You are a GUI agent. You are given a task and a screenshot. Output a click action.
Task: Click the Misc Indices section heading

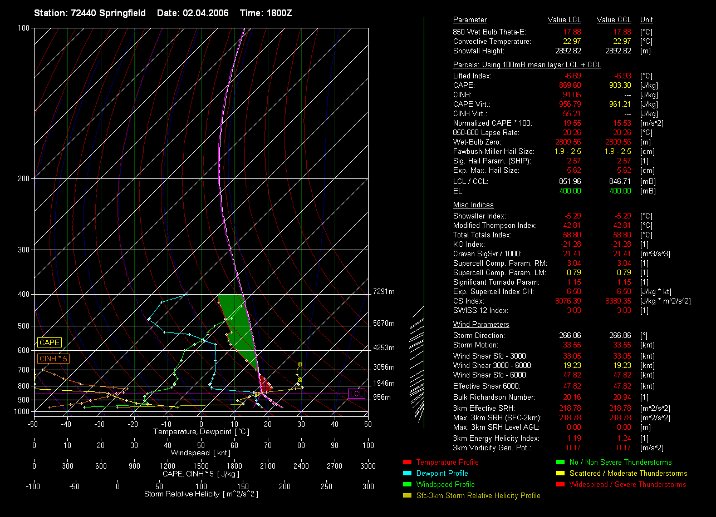[x=473, y=205]
